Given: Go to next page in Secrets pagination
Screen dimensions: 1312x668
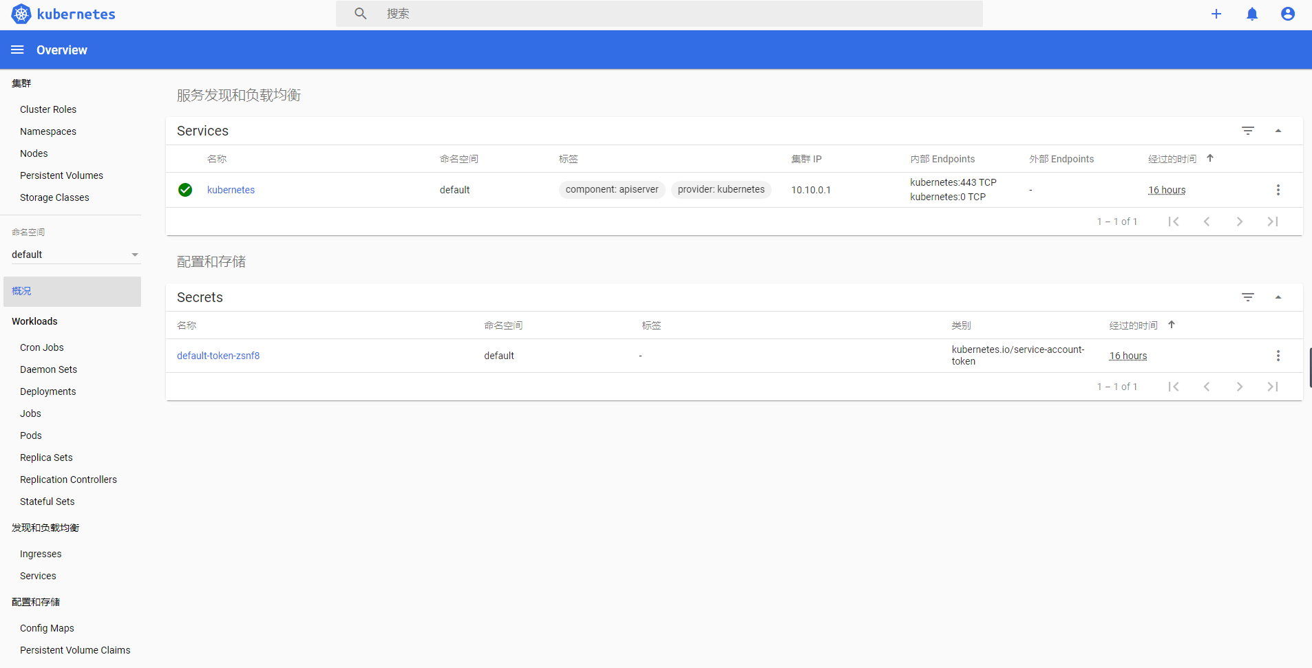Looking at the screenshot, I should tap(1240, 387).
